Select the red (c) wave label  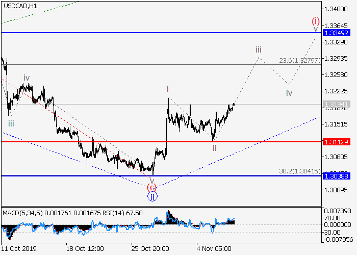pyautogui.click(x=151, y=186)
